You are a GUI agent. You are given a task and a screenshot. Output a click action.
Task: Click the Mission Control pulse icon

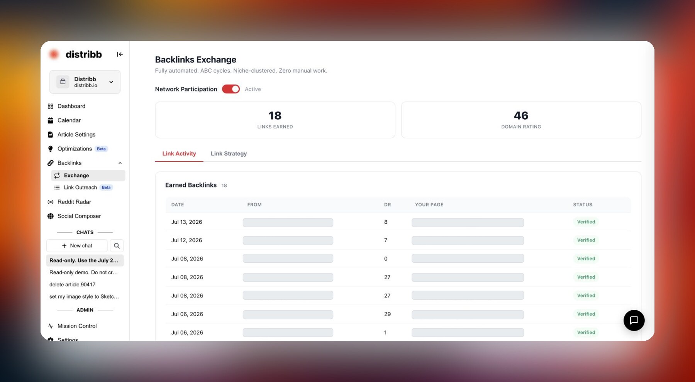[51, 326]
